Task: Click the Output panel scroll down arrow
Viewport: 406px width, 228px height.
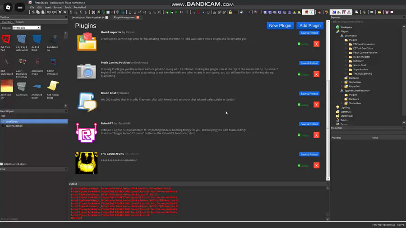Action: (328, 219)
